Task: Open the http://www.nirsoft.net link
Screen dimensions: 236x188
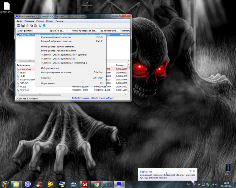Action: pos(102,98)
